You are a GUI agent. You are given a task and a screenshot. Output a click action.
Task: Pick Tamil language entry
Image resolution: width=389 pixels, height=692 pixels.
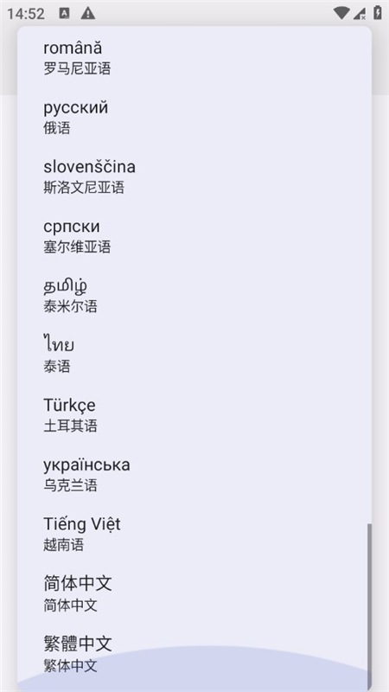(x=194, y=296)
